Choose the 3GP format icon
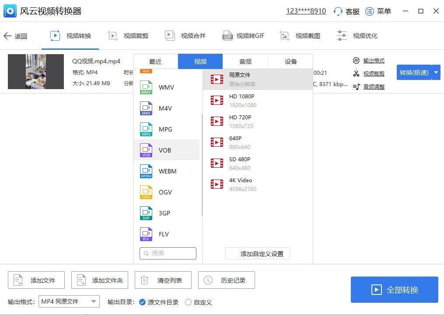Screen dimensions: 444x315 tap(146, 213)
